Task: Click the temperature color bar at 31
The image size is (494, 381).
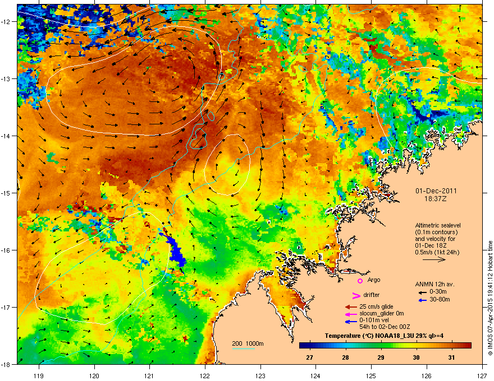Action: click(x=451, y=346)
